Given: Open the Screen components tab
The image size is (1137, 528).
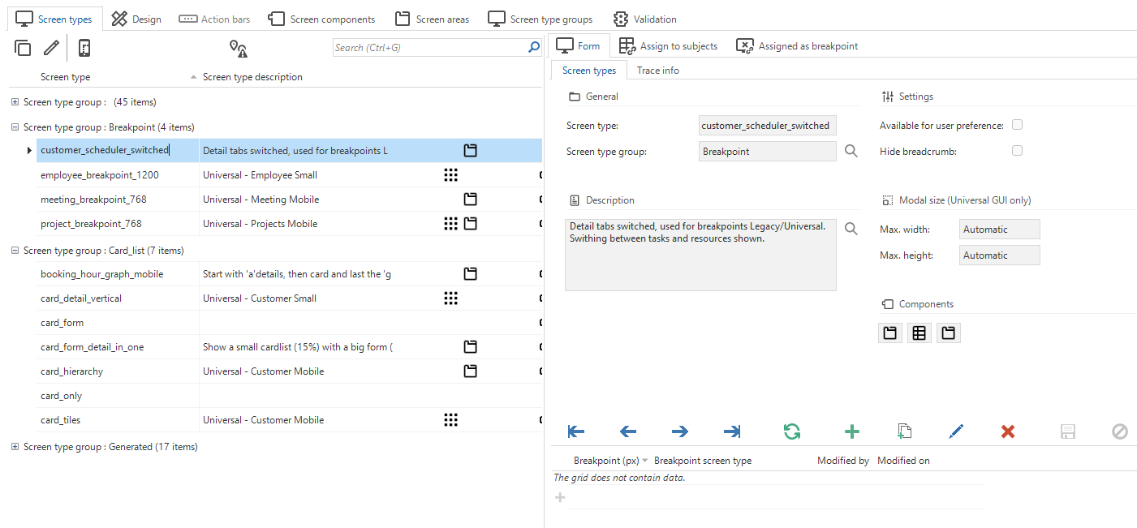Looking at the screenshot, I should click(321, 19).
